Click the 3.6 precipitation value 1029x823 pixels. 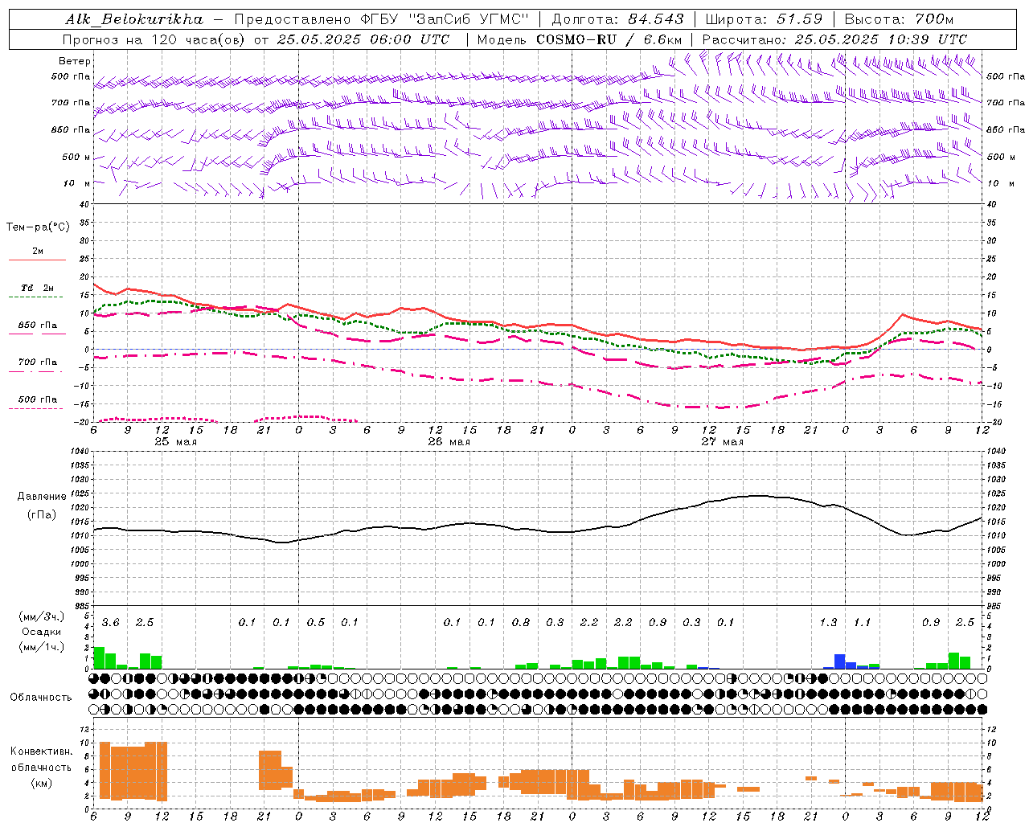110,622
